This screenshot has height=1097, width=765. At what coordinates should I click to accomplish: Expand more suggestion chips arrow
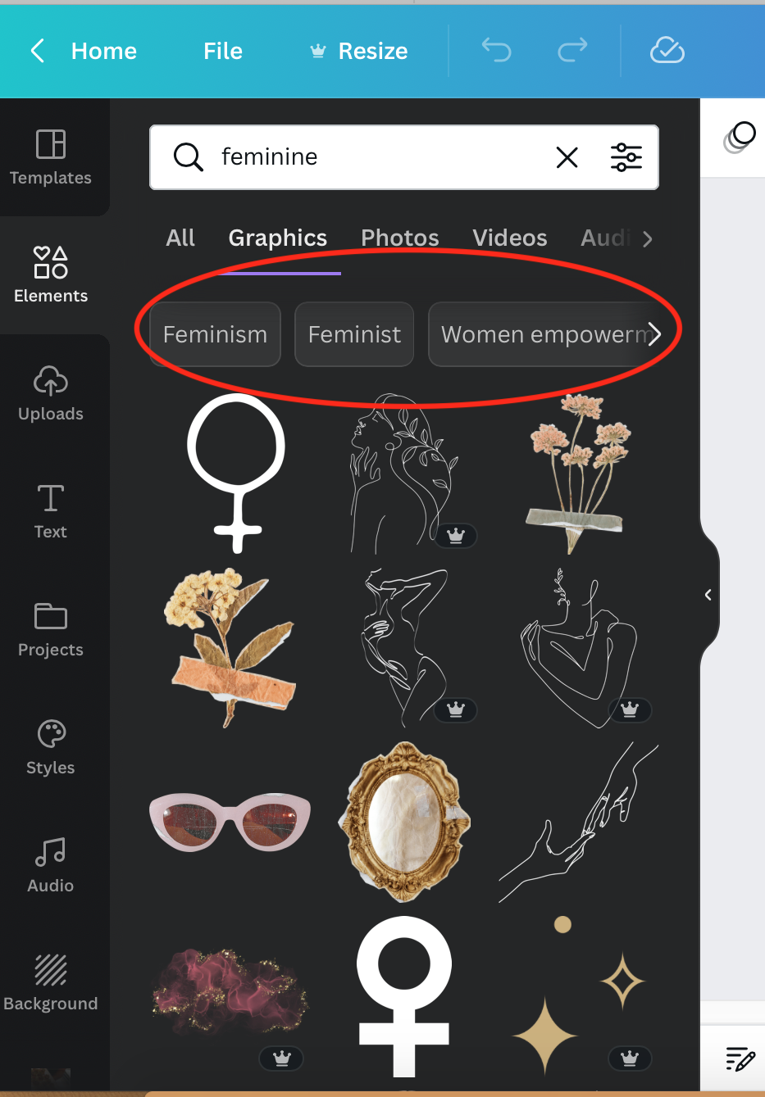click(653, 334)
